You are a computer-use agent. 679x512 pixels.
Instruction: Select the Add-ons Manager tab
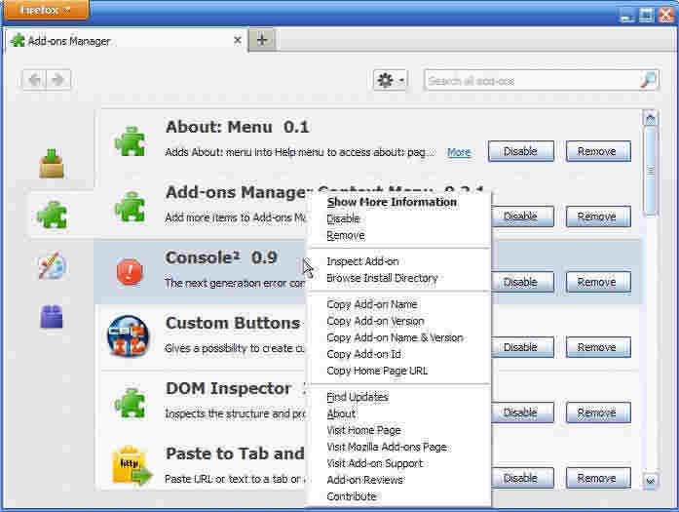click(x=126, y=40)
